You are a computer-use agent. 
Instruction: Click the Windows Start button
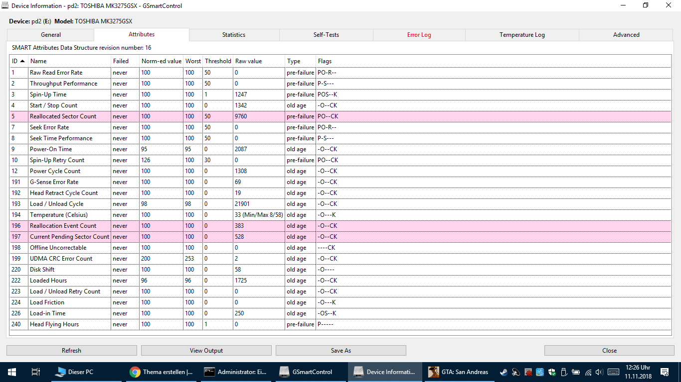(x=12, y=372)
